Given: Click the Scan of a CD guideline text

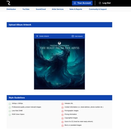Looking at the screenshot, I should click(79, 122).
